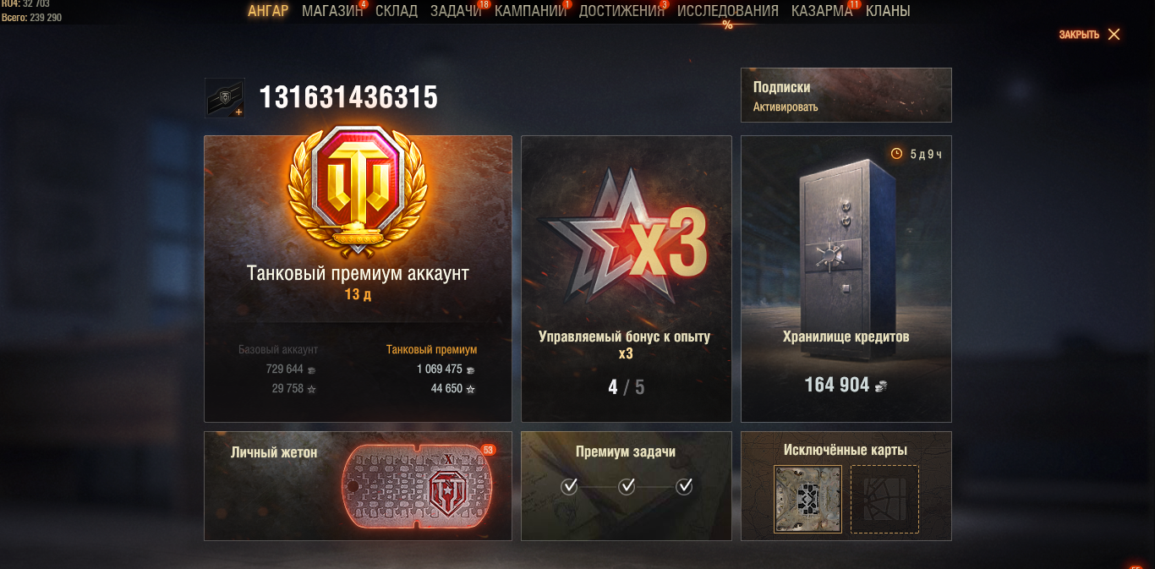Switch to the Задачи tab

(456, 11)
